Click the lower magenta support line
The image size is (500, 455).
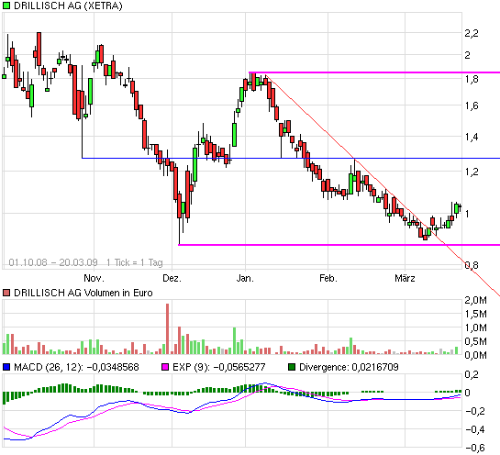339,245
